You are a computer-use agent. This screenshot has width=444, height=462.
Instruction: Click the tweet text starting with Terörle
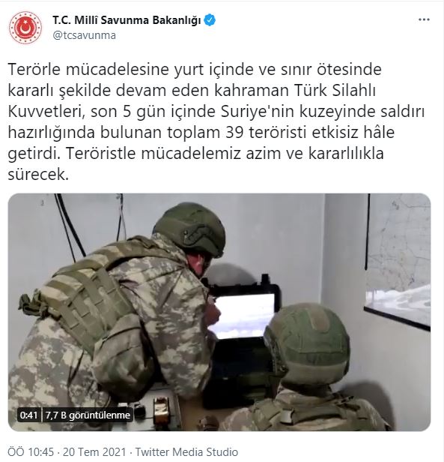pos(216,122)
